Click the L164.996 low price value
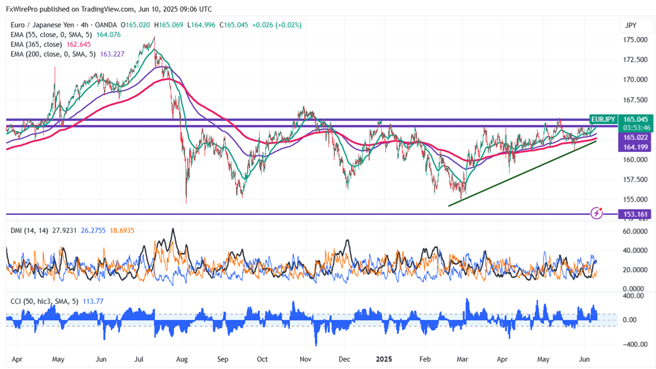This screenshot has width=656, height=369. click(x=201, y=25)
